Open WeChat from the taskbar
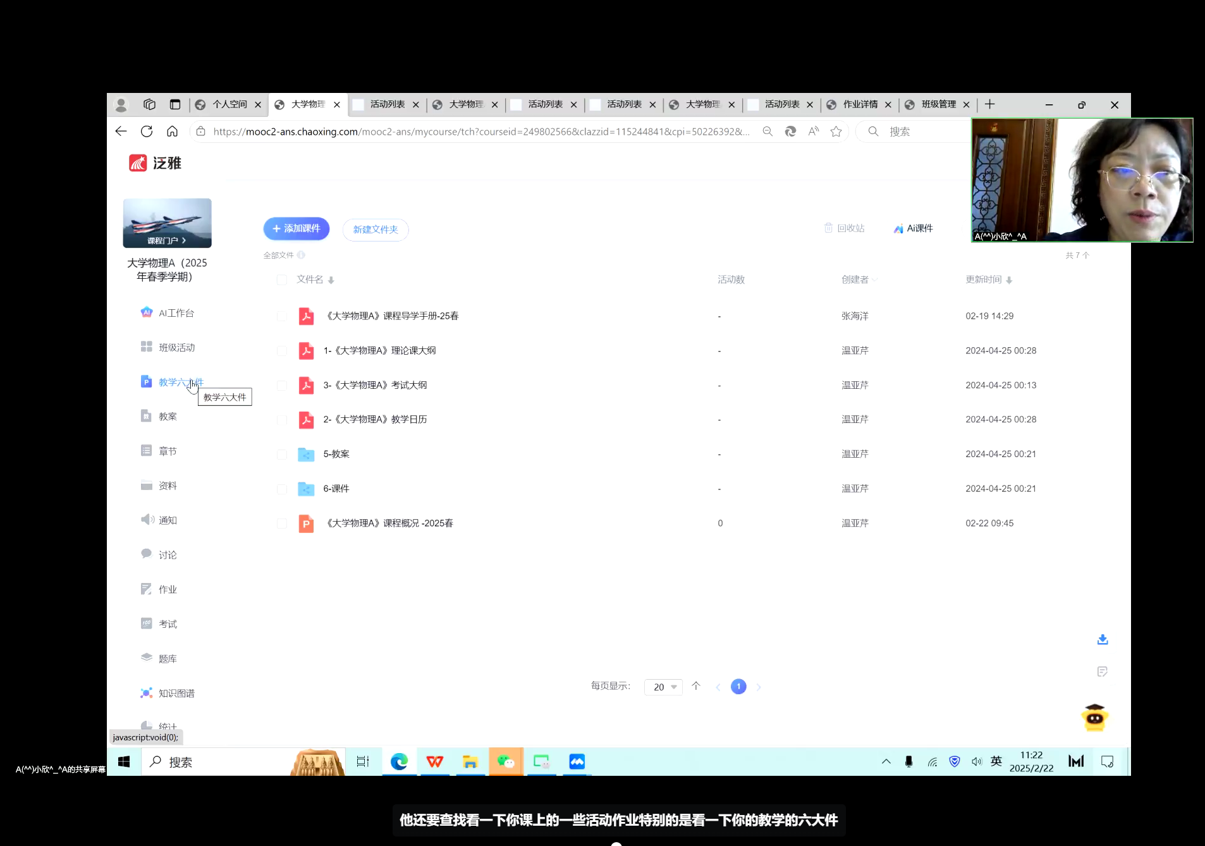Screen dimensions: 1205x846 tap(506, 761)
